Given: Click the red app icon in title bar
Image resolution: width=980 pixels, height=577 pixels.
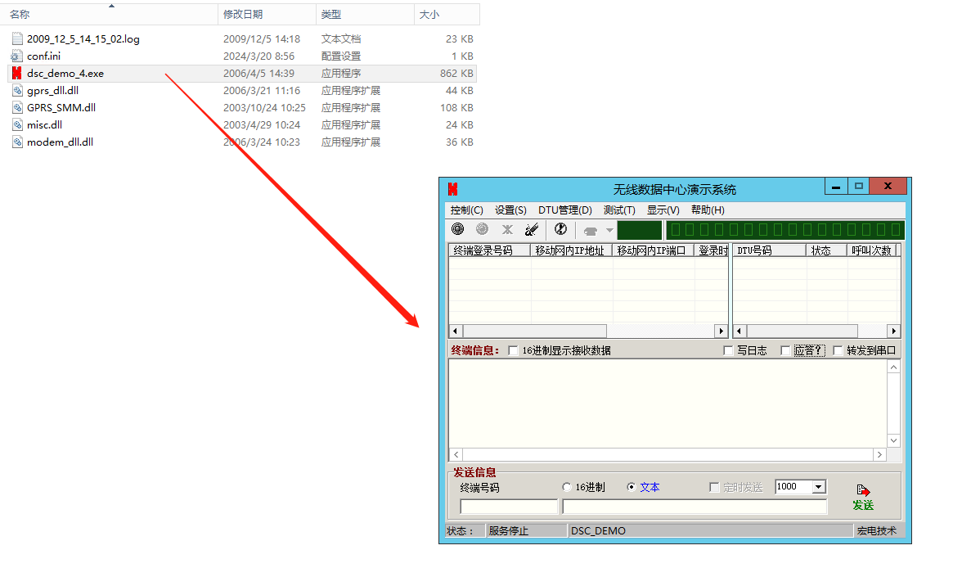Looking at the screenshot, I should click(x=452, y=189).
